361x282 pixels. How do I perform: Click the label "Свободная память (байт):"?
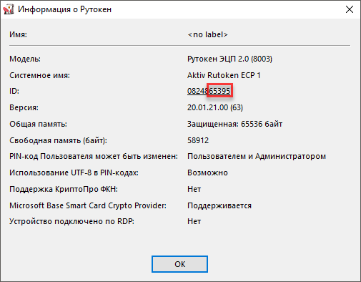(58, 140)
